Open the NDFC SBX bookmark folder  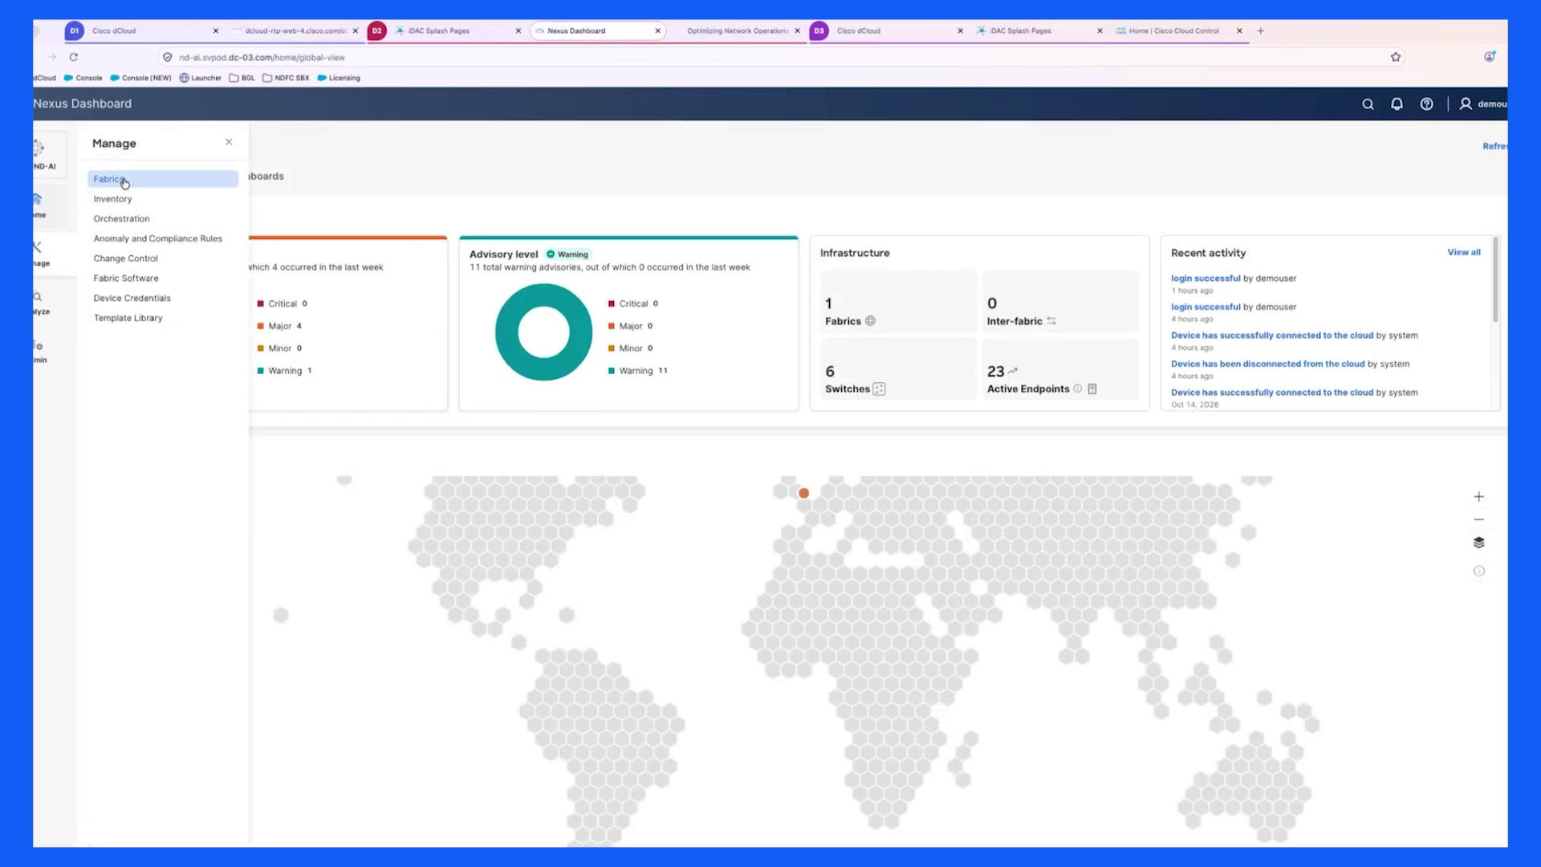286,78
